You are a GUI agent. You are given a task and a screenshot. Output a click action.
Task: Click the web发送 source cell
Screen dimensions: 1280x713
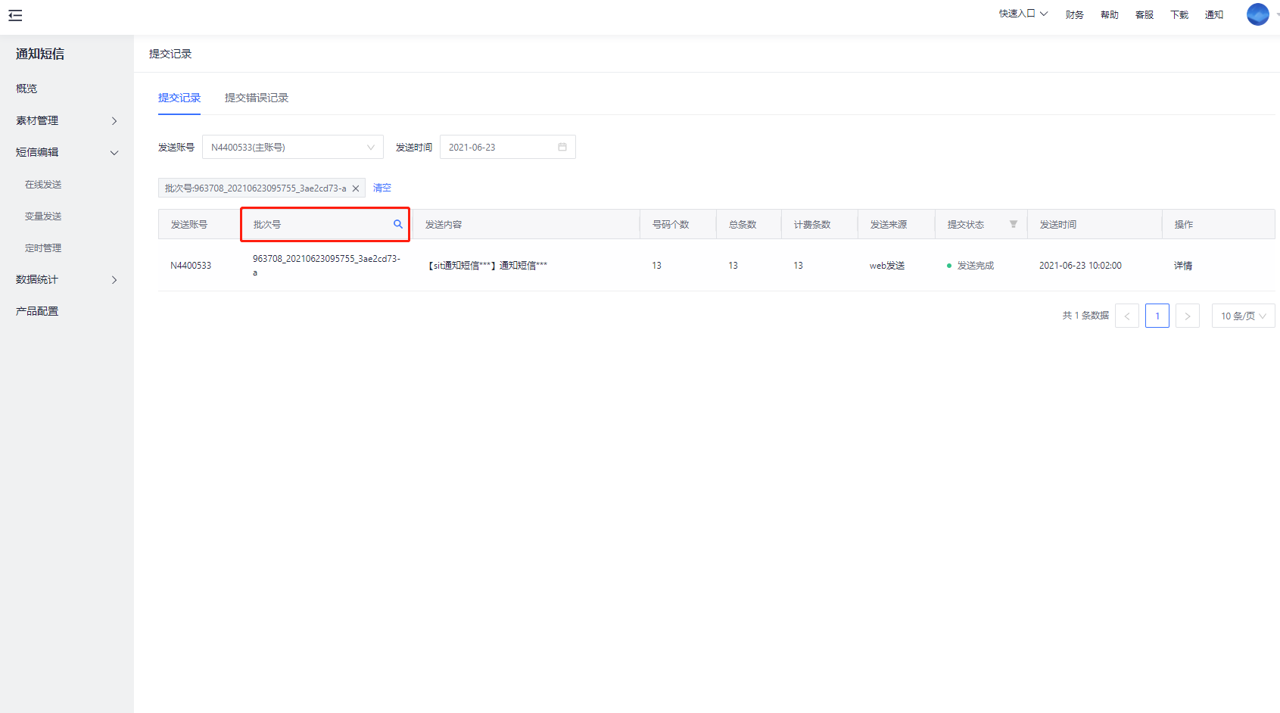(887, 266)
